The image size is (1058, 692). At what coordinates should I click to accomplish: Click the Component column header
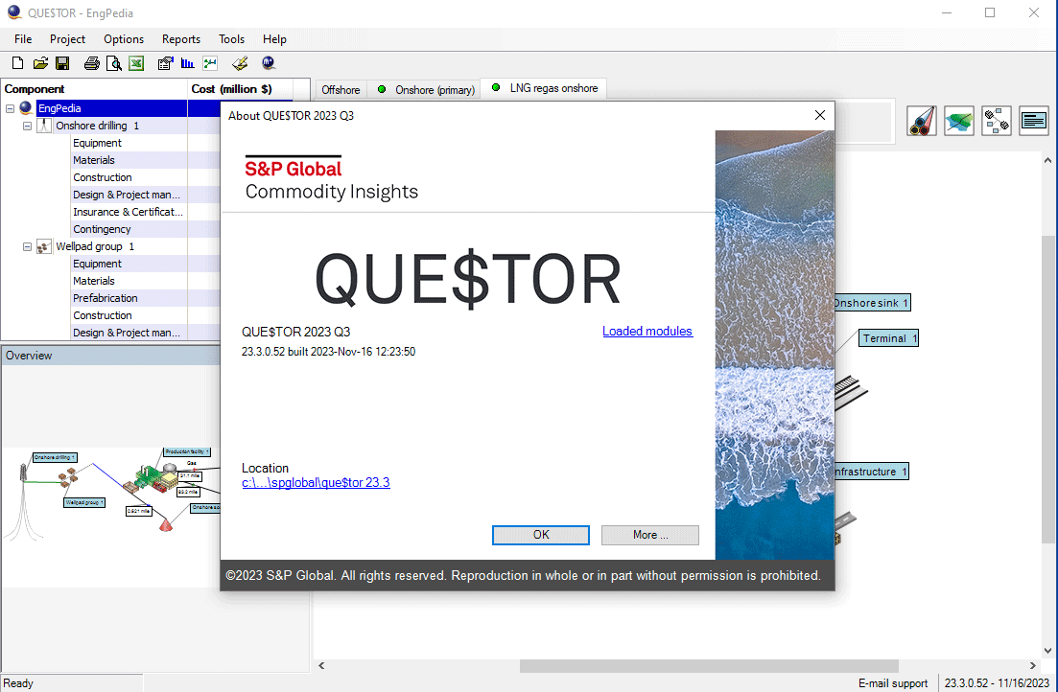point(94,89)
